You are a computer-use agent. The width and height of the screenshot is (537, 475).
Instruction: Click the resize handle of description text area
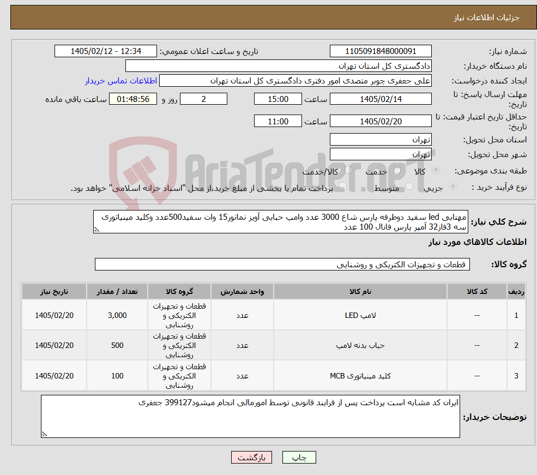tap(96, 230)
